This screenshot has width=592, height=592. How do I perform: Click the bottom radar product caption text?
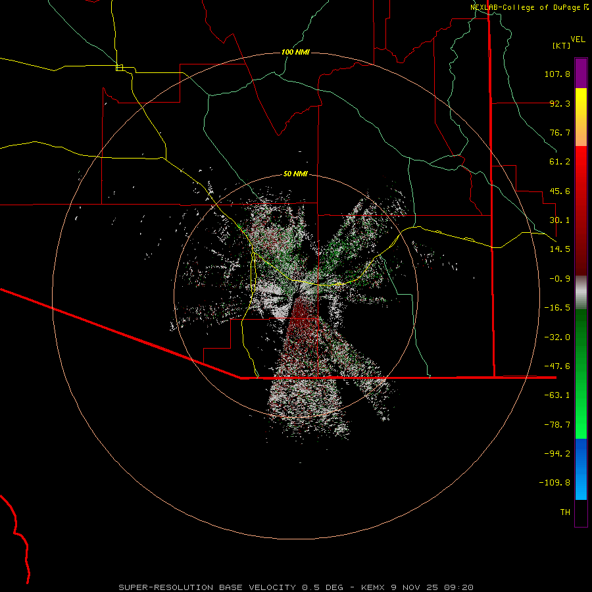pyautogui.click(x=296, y=587)
